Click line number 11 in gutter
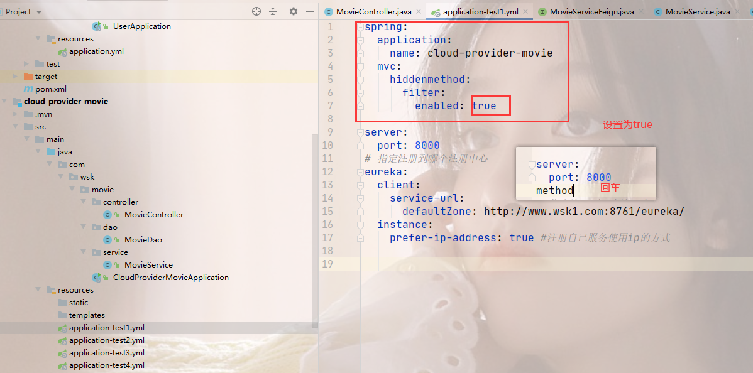Image resolution: width=753 pixels, height=373 pixels. (327, 158)
